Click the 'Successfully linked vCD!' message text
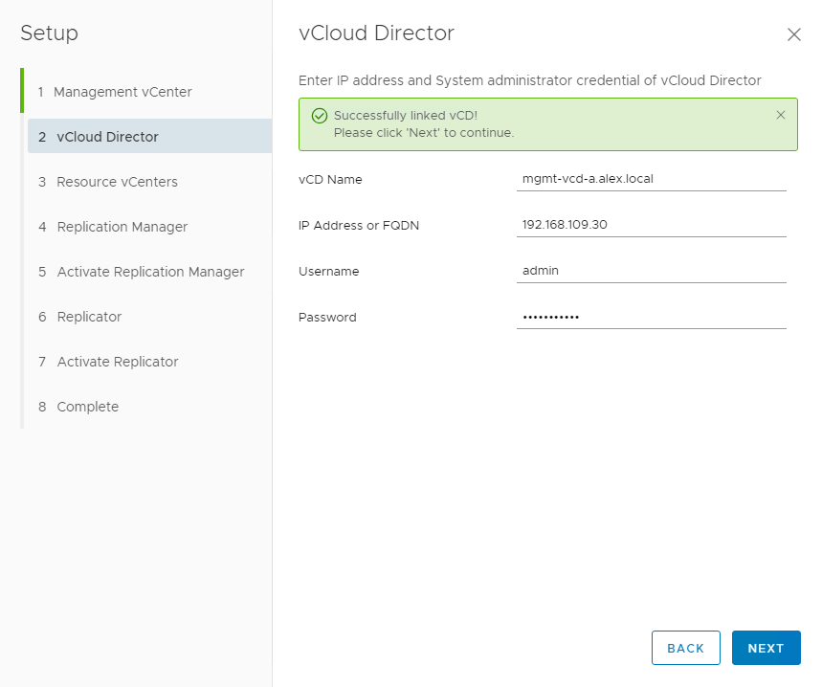The image size is (822, 687). 405,116
